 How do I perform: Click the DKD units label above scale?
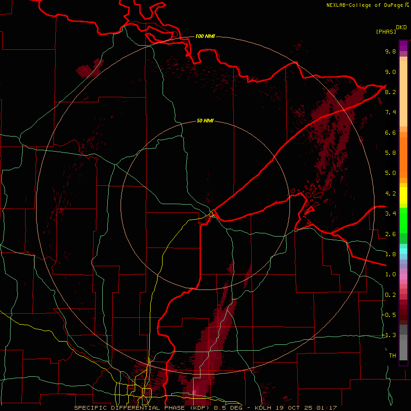point(401,27)
